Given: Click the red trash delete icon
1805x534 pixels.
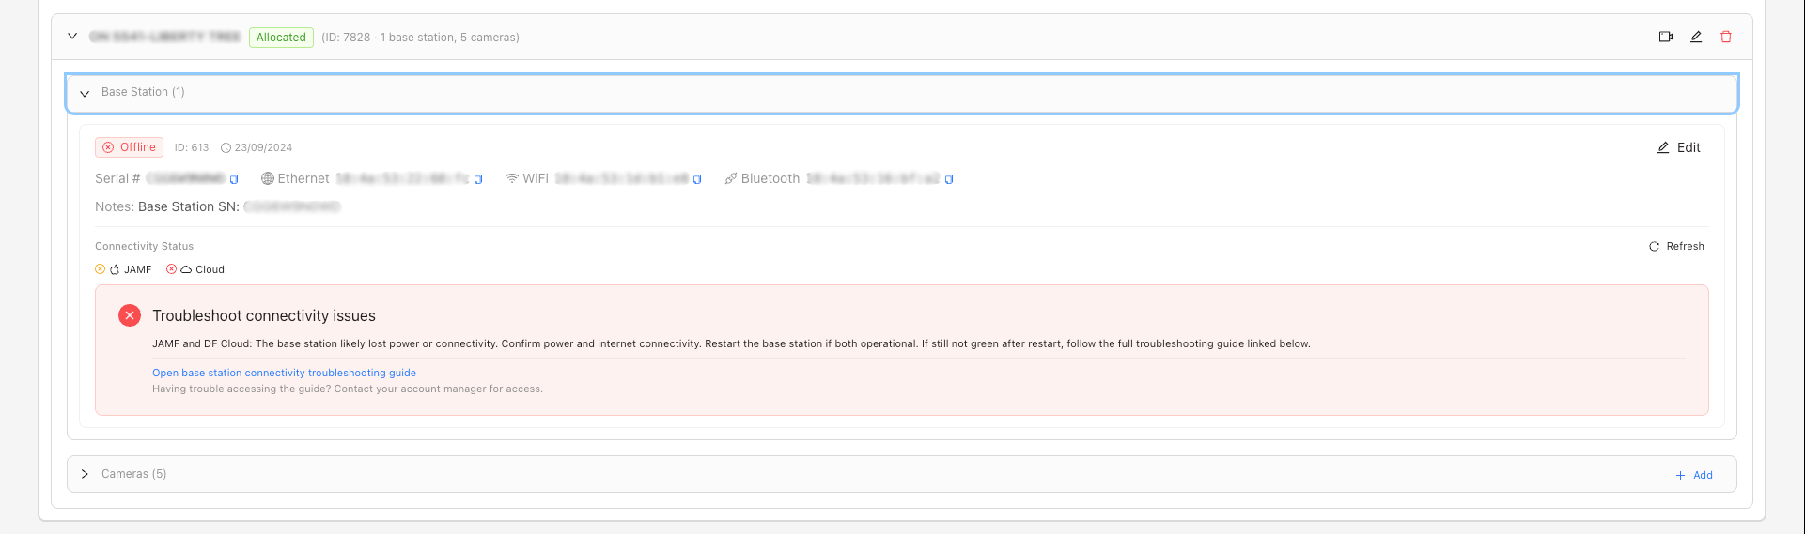Looking at the screenshot, I should tap(1726, 37).
